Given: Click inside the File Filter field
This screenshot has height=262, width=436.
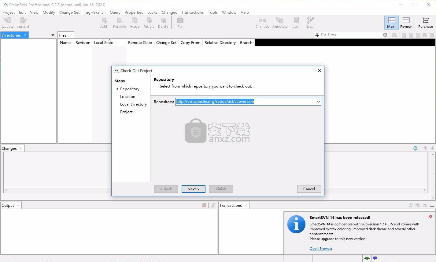Looking at the screenshot, I should click(x=351, y=35).
